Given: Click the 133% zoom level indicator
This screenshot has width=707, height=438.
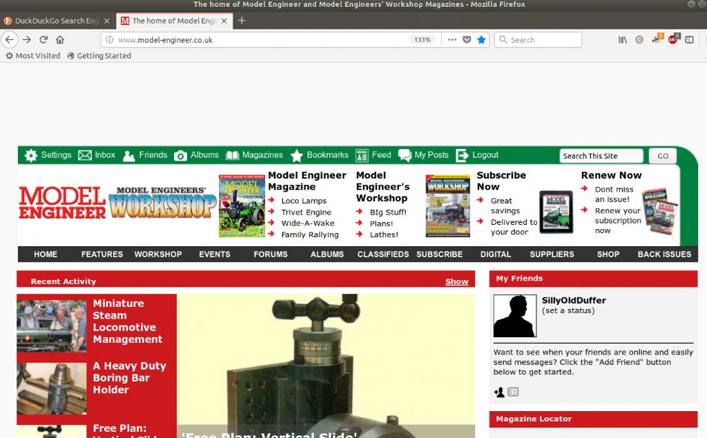Looking at the screenshot, I should 423,39.
